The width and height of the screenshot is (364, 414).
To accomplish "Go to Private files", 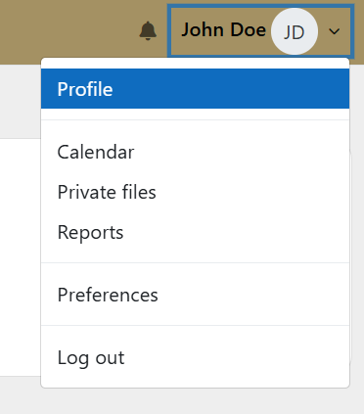I will (195, 192).
